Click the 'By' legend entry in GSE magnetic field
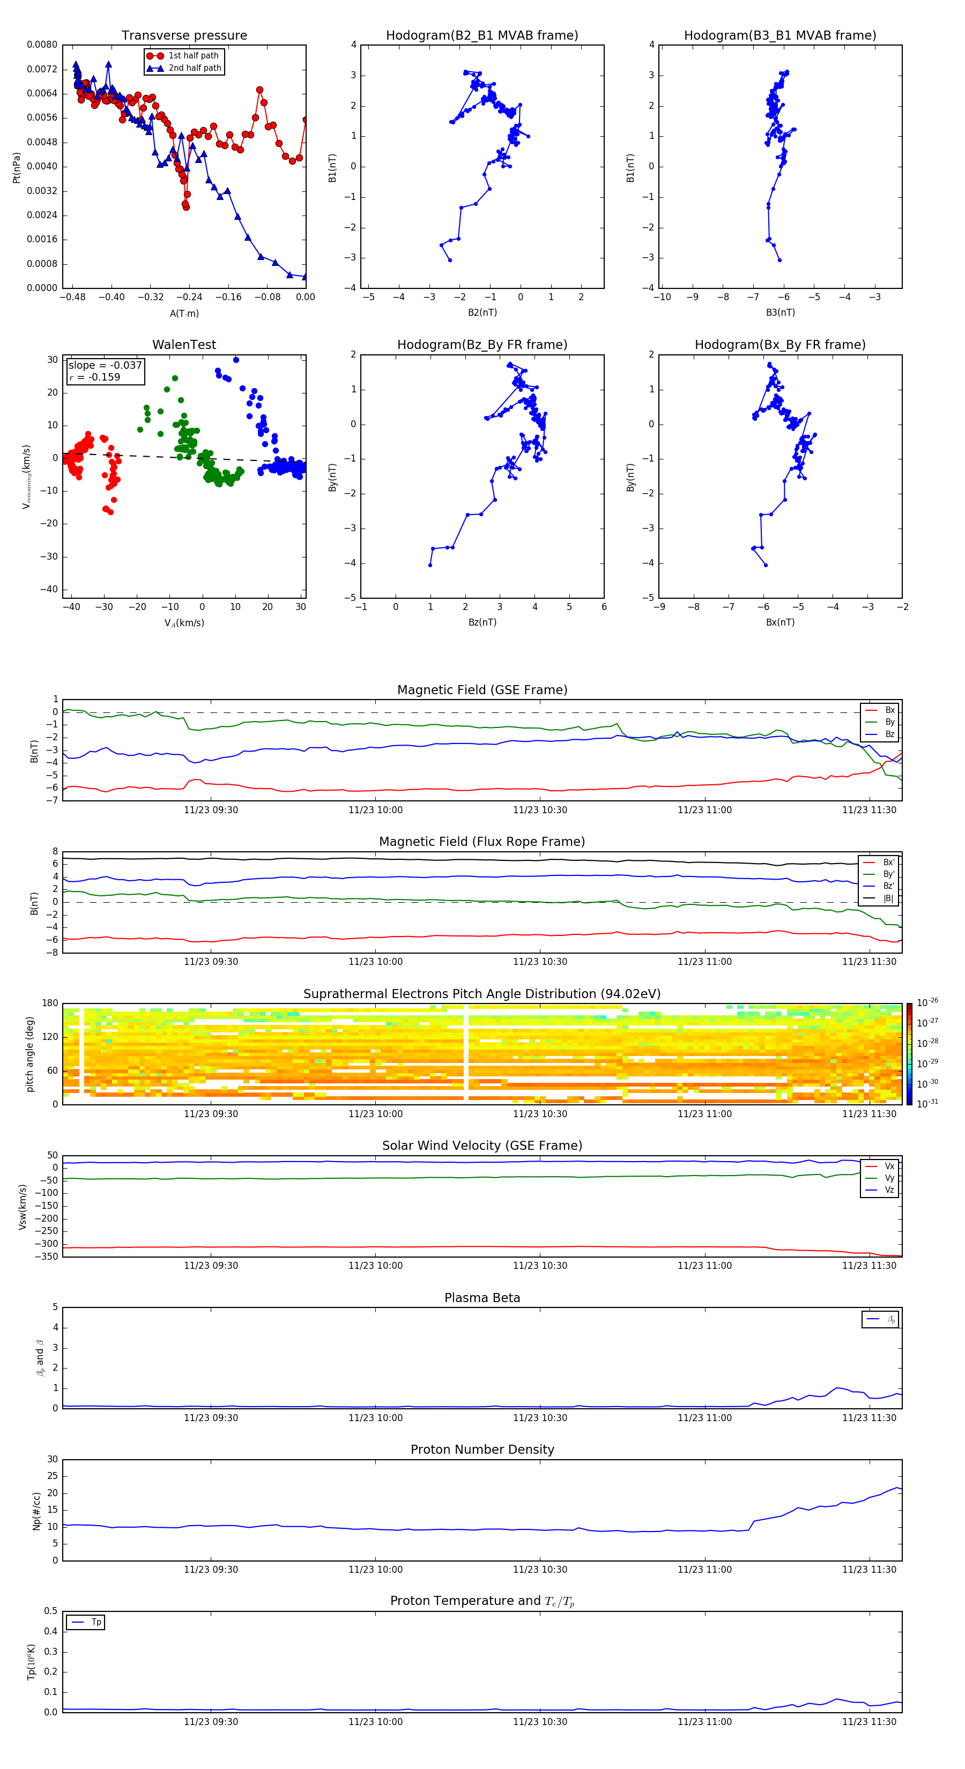 pyautogui.click(x=880, y=722)
